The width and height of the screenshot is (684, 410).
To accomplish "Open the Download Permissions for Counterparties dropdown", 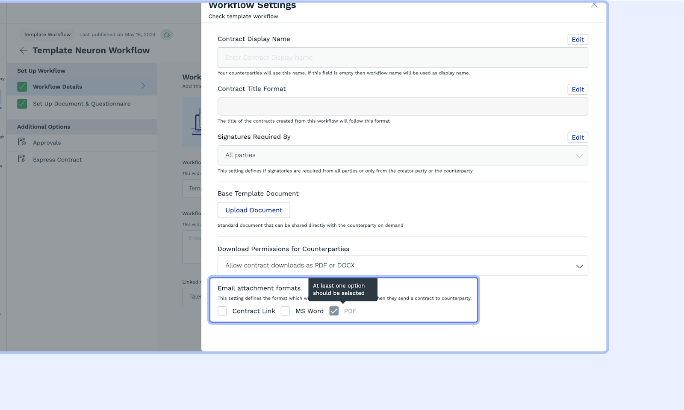I will pos(403,266).
